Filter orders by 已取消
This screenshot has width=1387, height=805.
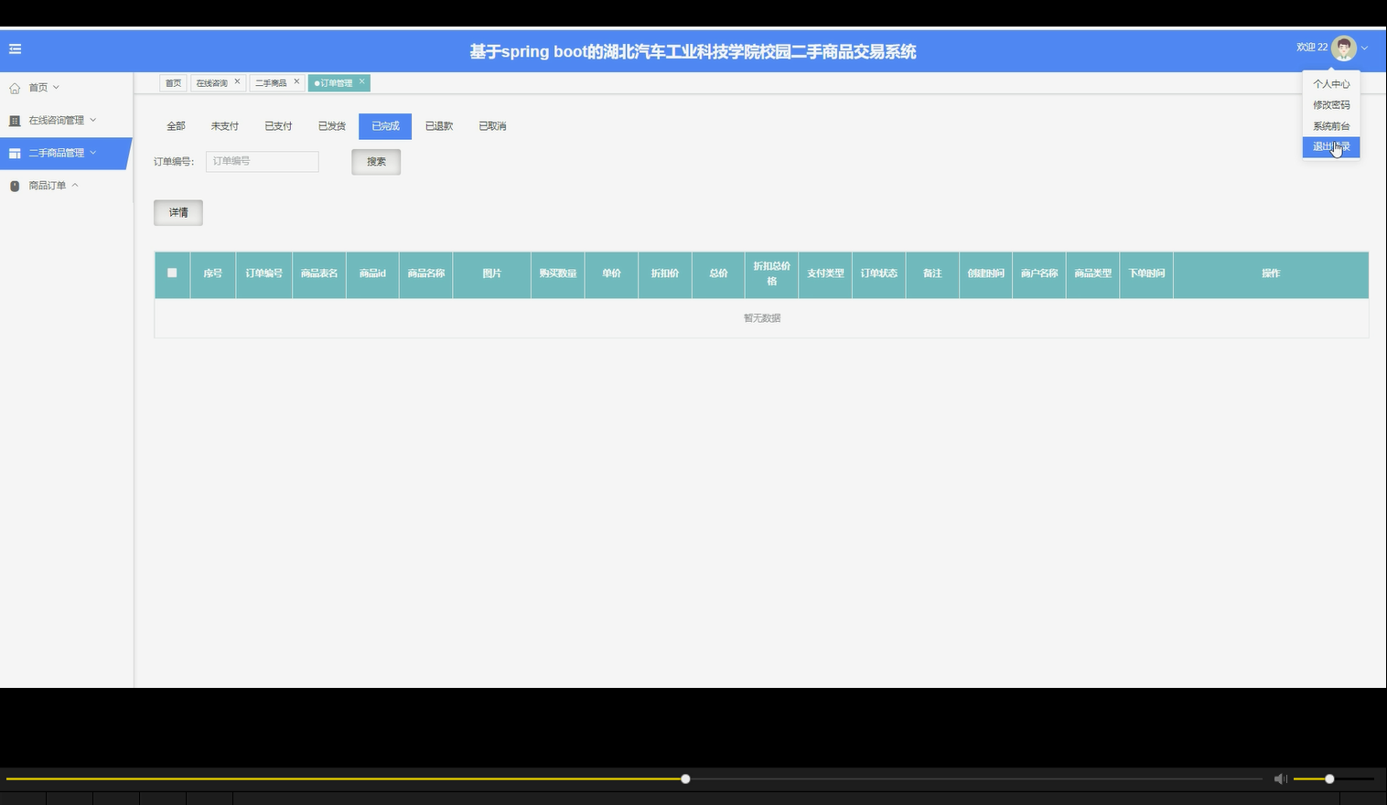click(x=492, y=126)
